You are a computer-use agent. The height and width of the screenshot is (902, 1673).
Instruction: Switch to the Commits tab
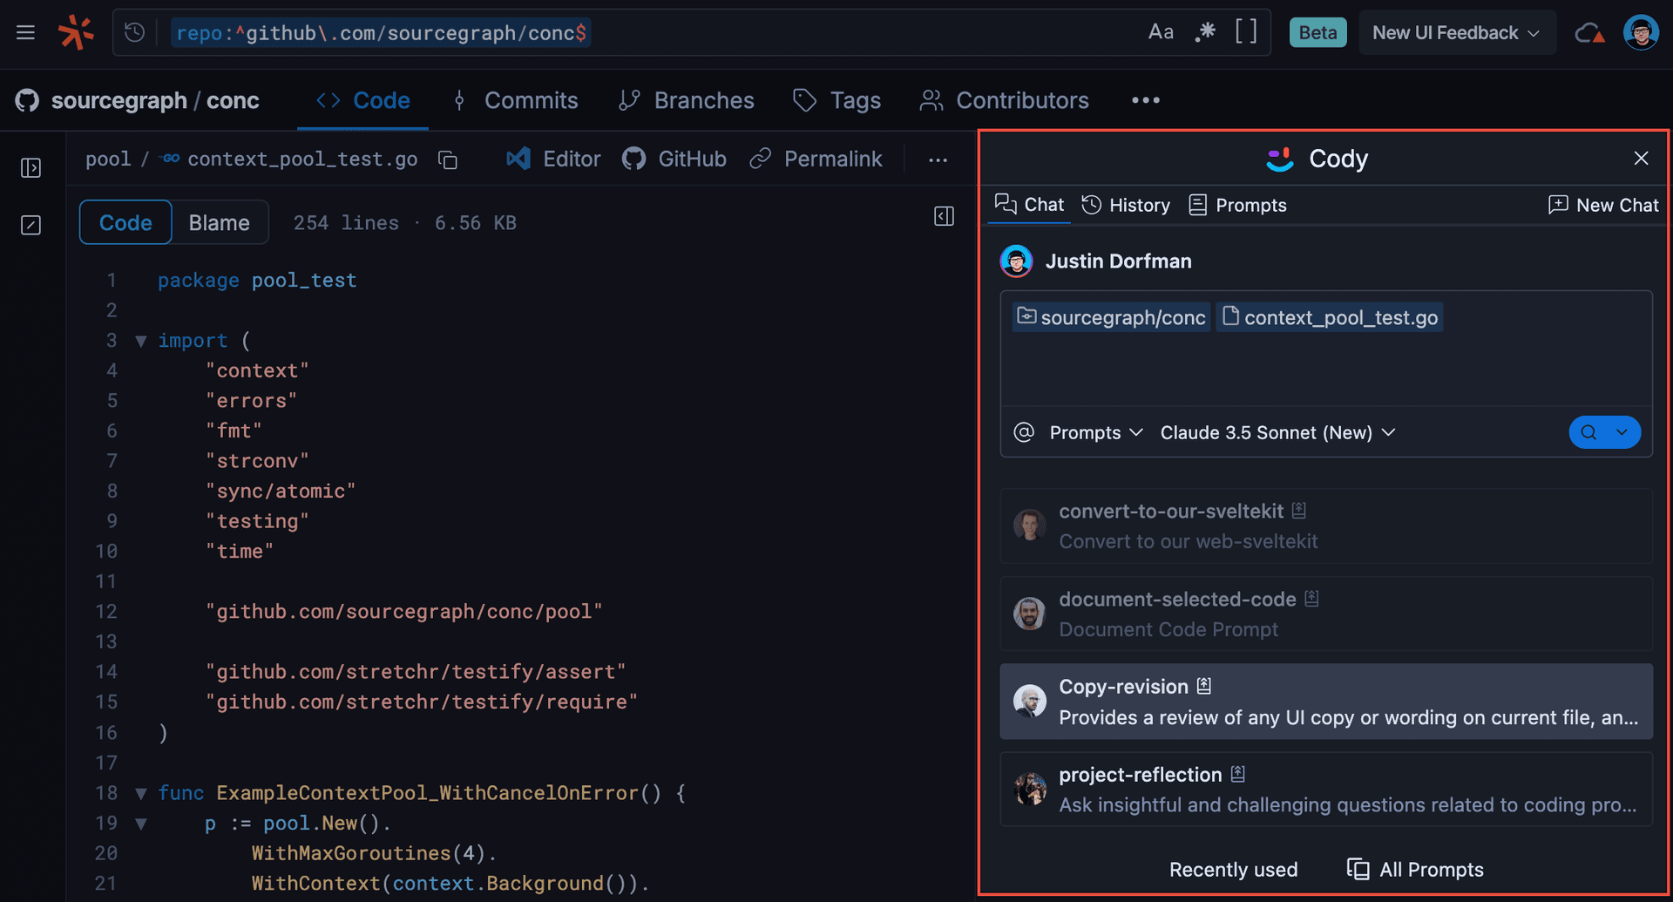[x=514, y=100]
